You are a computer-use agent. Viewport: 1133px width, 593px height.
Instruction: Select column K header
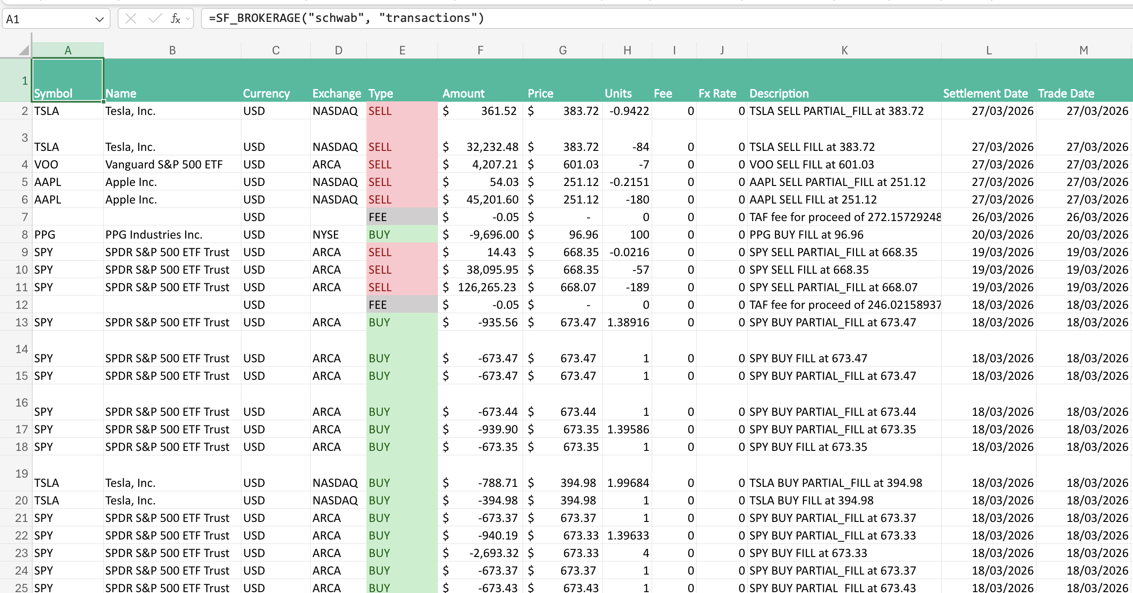tap(844, 50)
